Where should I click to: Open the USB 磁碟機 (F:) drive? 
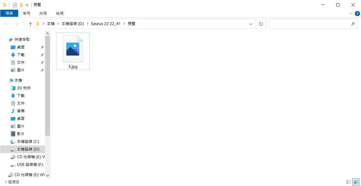tap(30, 165)
